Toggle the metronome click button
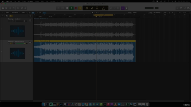This screenshot has width=191, height=107. (x=127, y=8)
